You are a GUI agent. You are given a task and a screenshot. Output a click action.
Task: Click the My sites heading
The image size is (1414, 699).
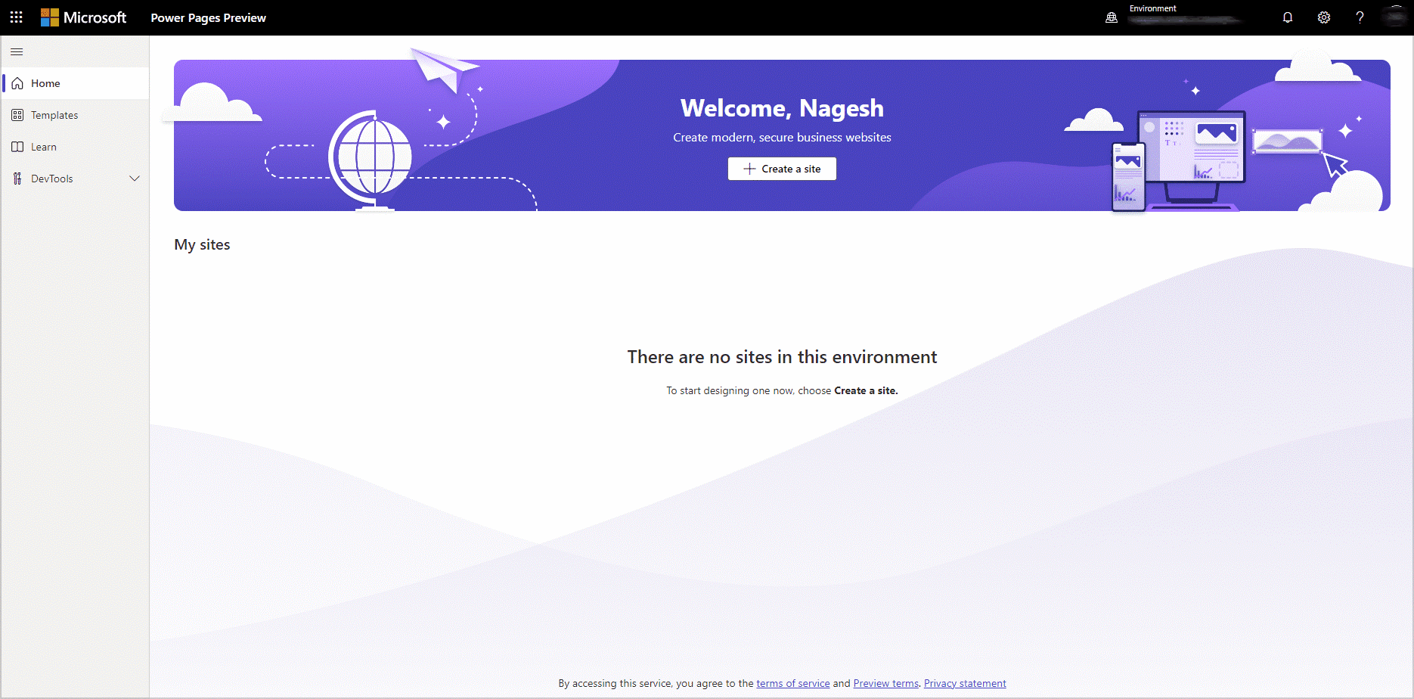202,244
